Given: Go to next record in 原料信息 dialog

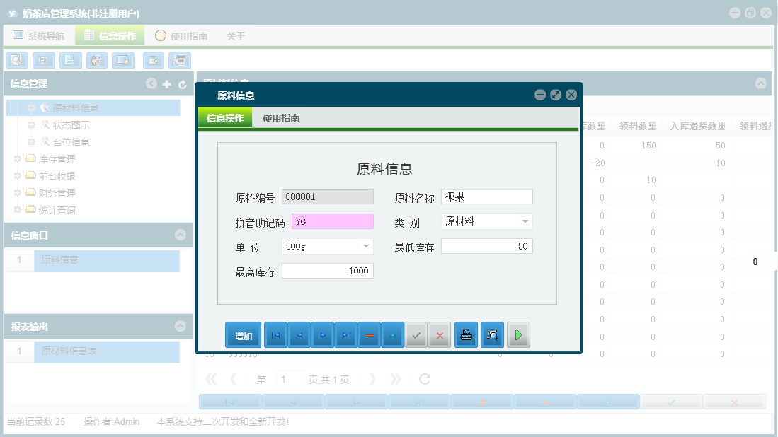Looking at the screenshot, I should (323, 335).
